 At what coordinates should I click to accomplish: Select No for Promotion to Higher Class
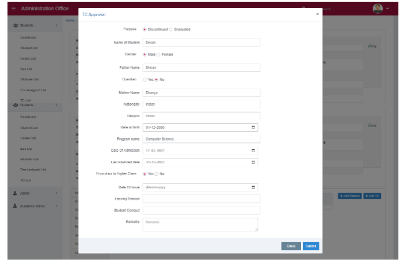click(156, 173)
